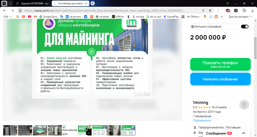257x137 pixels.
Task: Open the Google Диск bookmark
Action: (x=48, y=16)
